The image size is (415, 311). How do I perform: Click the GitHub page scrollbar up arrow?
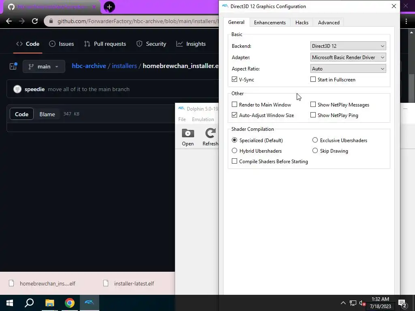tap(411, 32)
